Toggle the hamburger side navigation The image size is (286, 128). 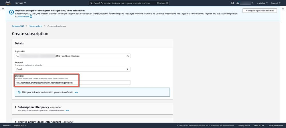[x=3, y=9]
